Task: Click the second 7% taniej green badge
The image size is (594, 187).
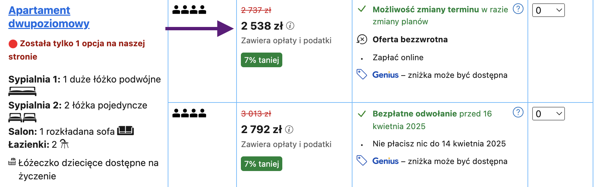Action: [262, 164]
